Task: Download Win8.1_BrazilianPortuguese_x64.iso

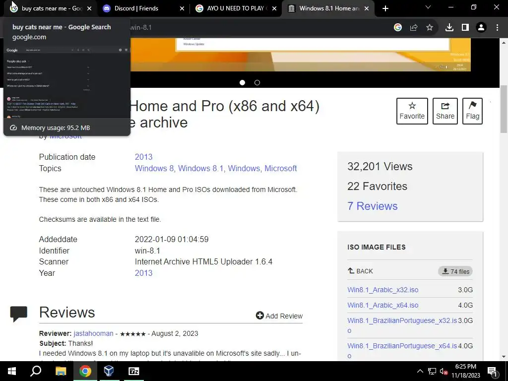Action: coord(402,351)
